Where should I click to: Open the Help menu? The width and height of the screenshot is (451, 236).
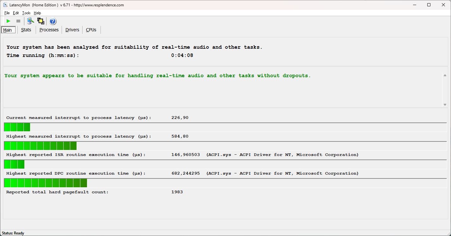pos(37,13)
